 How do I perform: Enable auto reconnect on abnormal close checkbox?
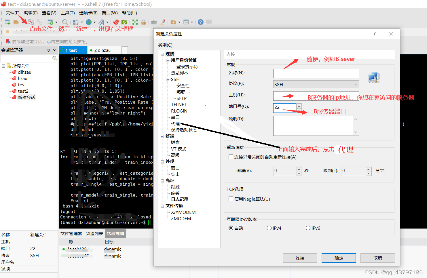point(231,157)
